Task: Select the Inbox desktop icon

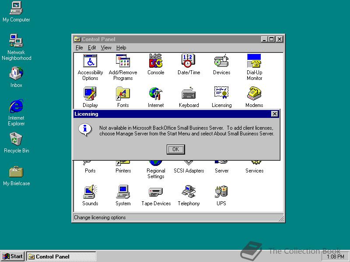Action: (x=16, y=77)
